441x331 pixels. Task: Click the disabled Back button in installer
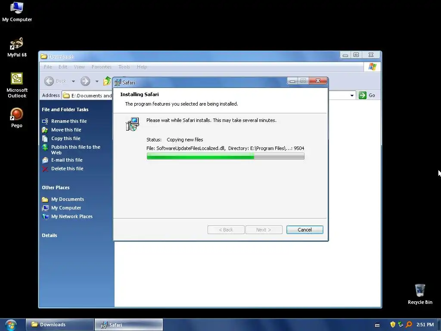226,230
